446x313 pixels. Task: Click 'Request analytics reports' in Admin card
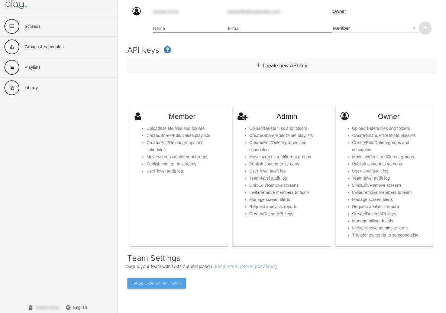[273, 207]
